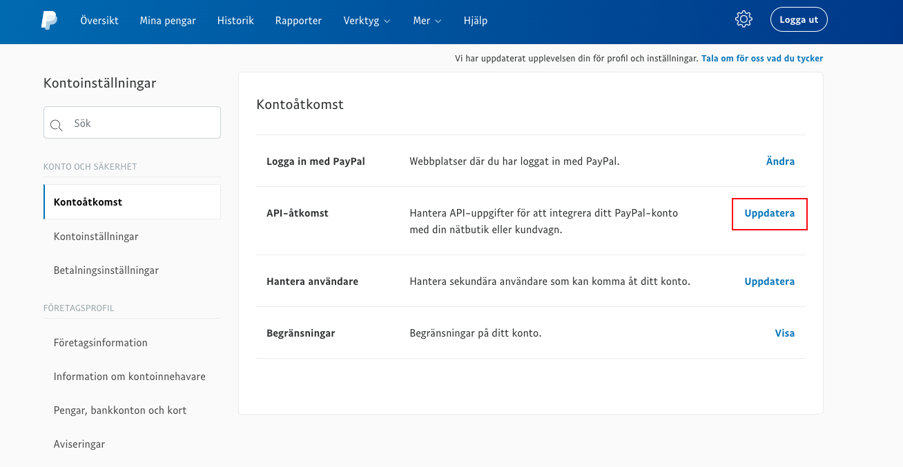Click the PayPal logo icon
903x467 pixels.
(49, 20)
